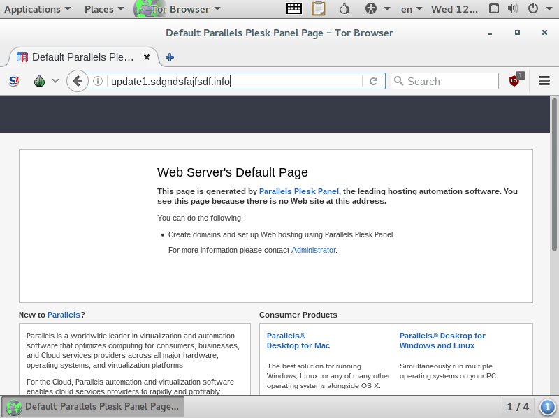Click the Search field
The height and width of the screenshot is (418, 559).
click(444, 81)
